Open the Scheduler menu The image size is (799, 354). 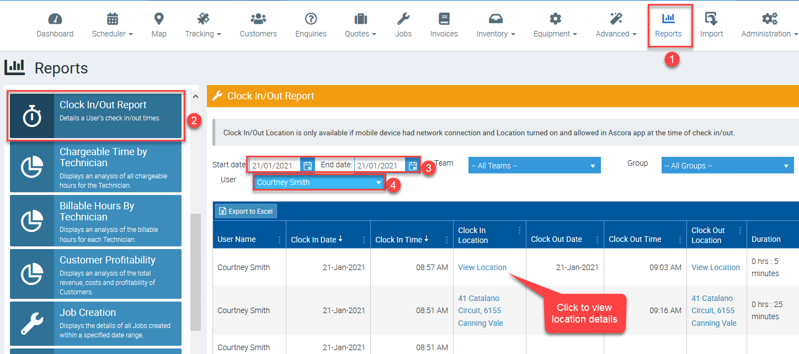coord(113,25)
